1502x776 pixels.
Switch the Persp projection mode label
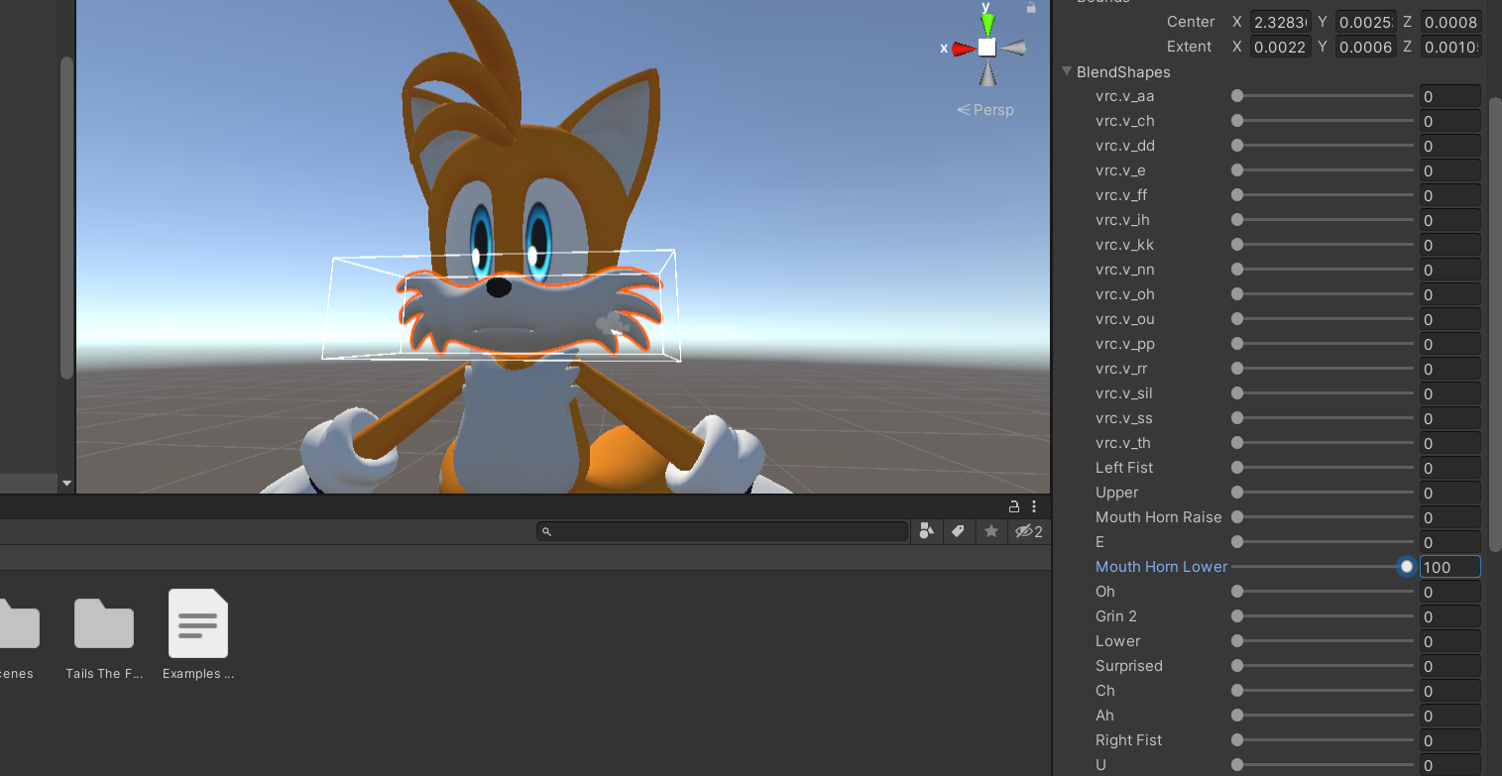coord(985,110)
